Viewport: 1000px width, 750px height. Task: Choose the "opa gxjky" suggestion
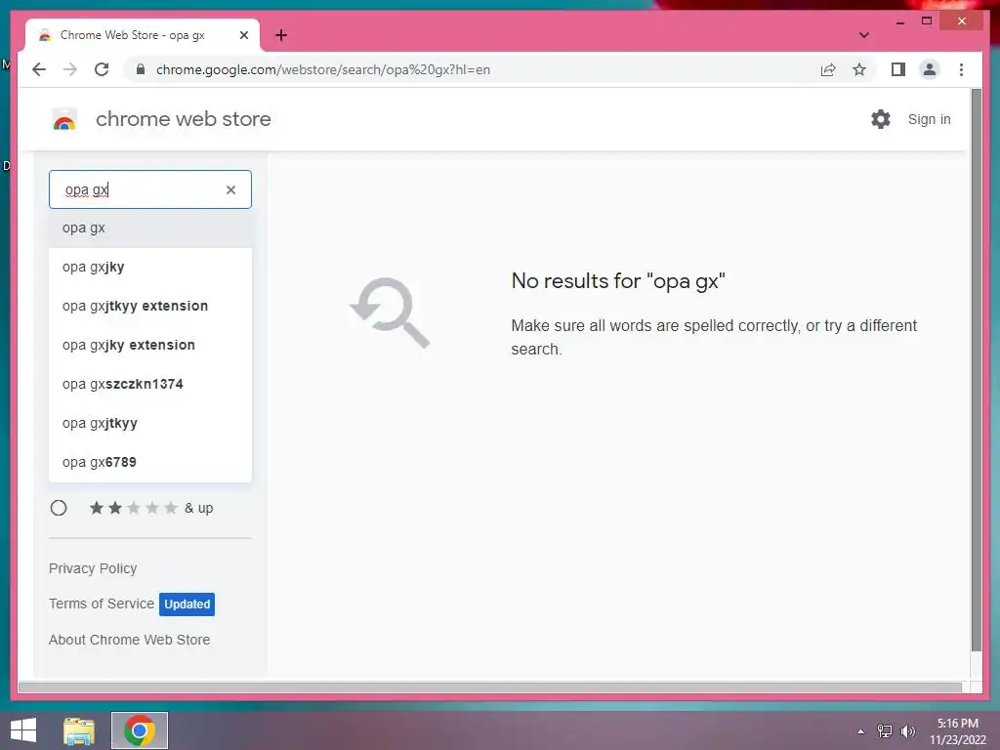click(x=149, y=267)
